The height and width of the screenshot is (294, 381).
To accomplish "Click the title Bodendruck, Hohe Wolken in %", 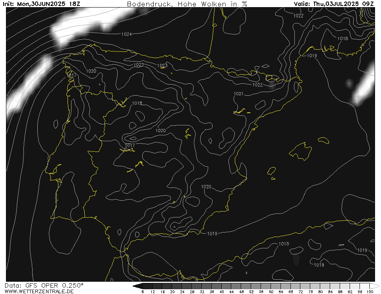I will (187, 4).
